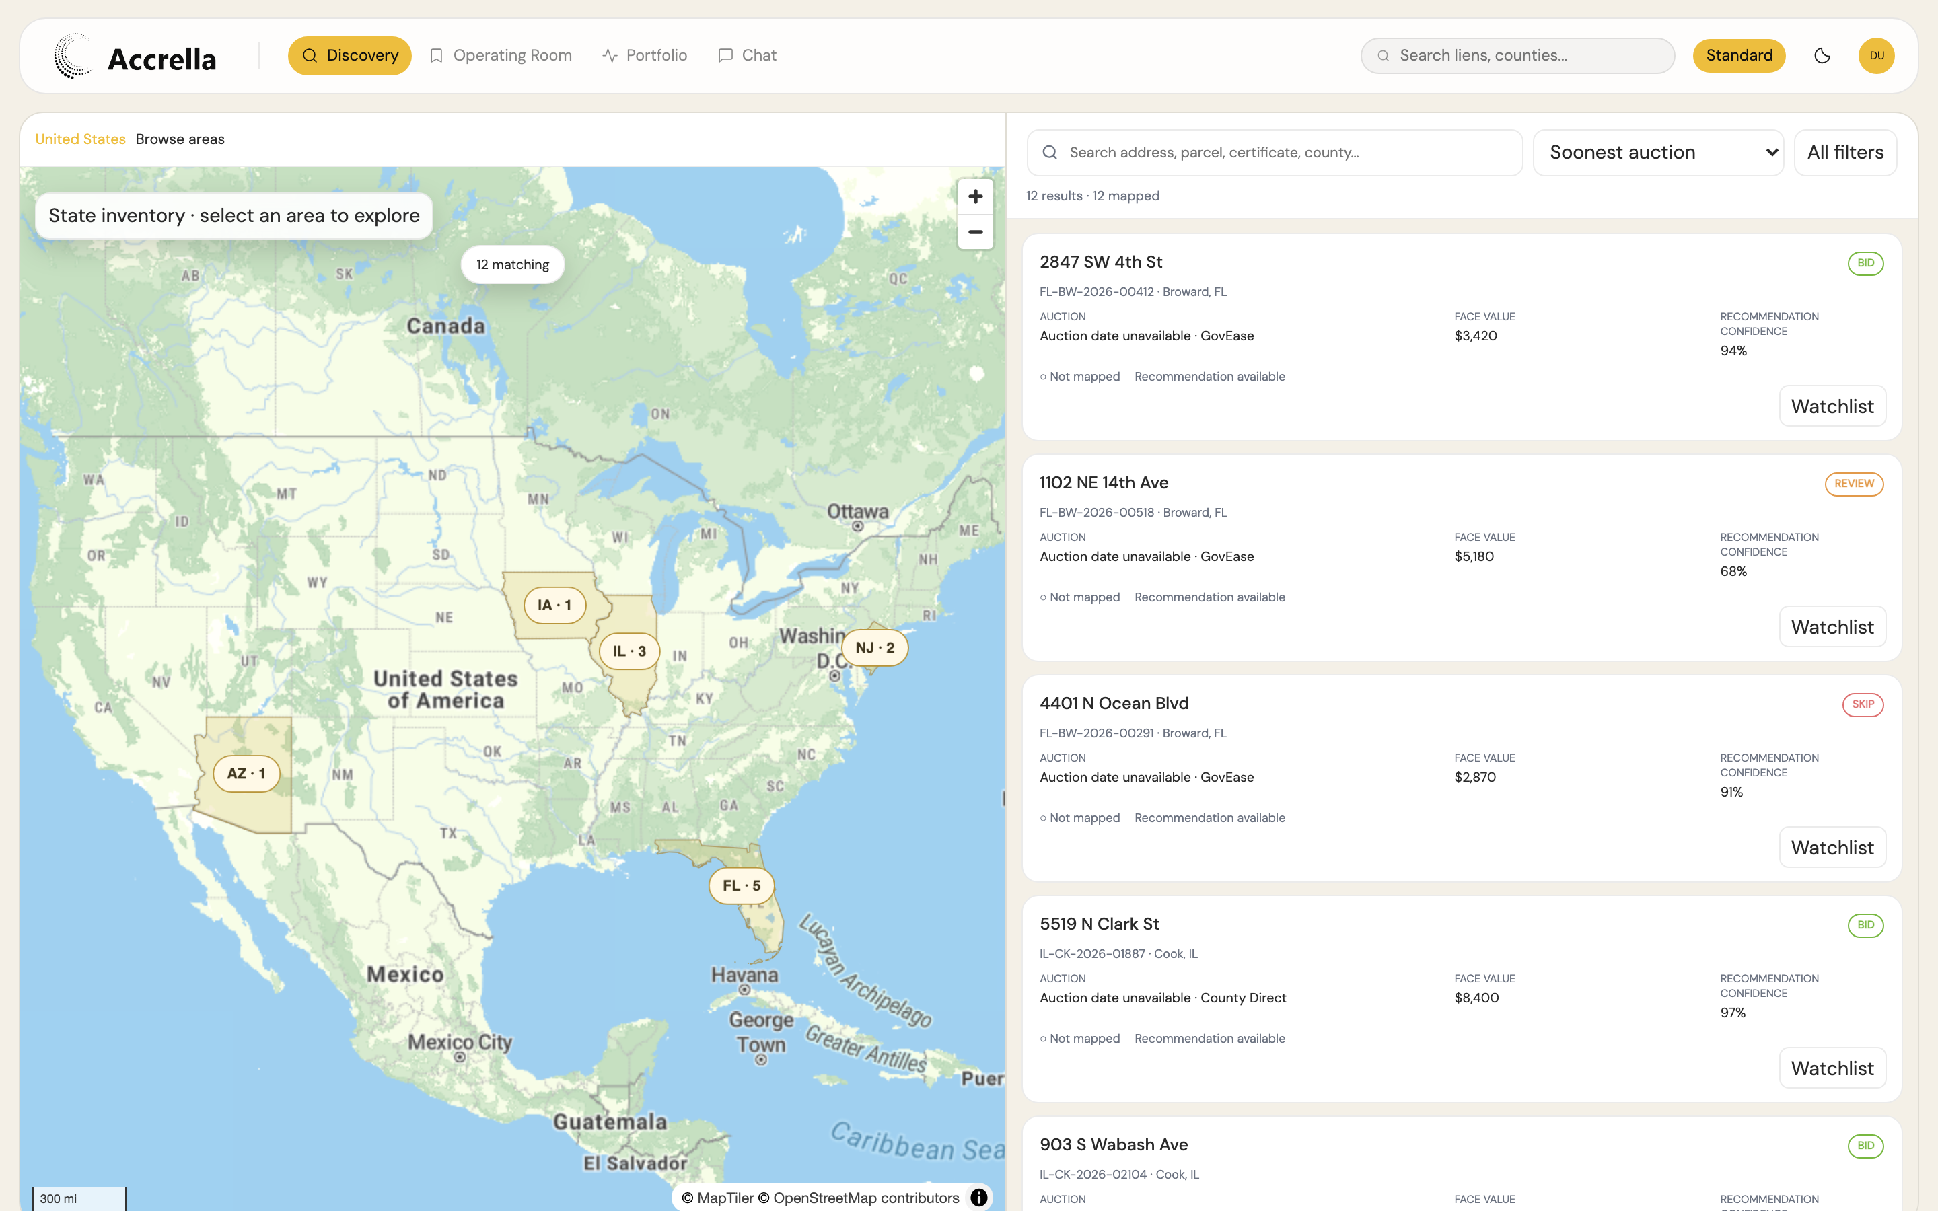The height and width of the screenshot is (1211, 1938).
Task: Click the MapTiler attribution link
Action: tap(717, 1198)
